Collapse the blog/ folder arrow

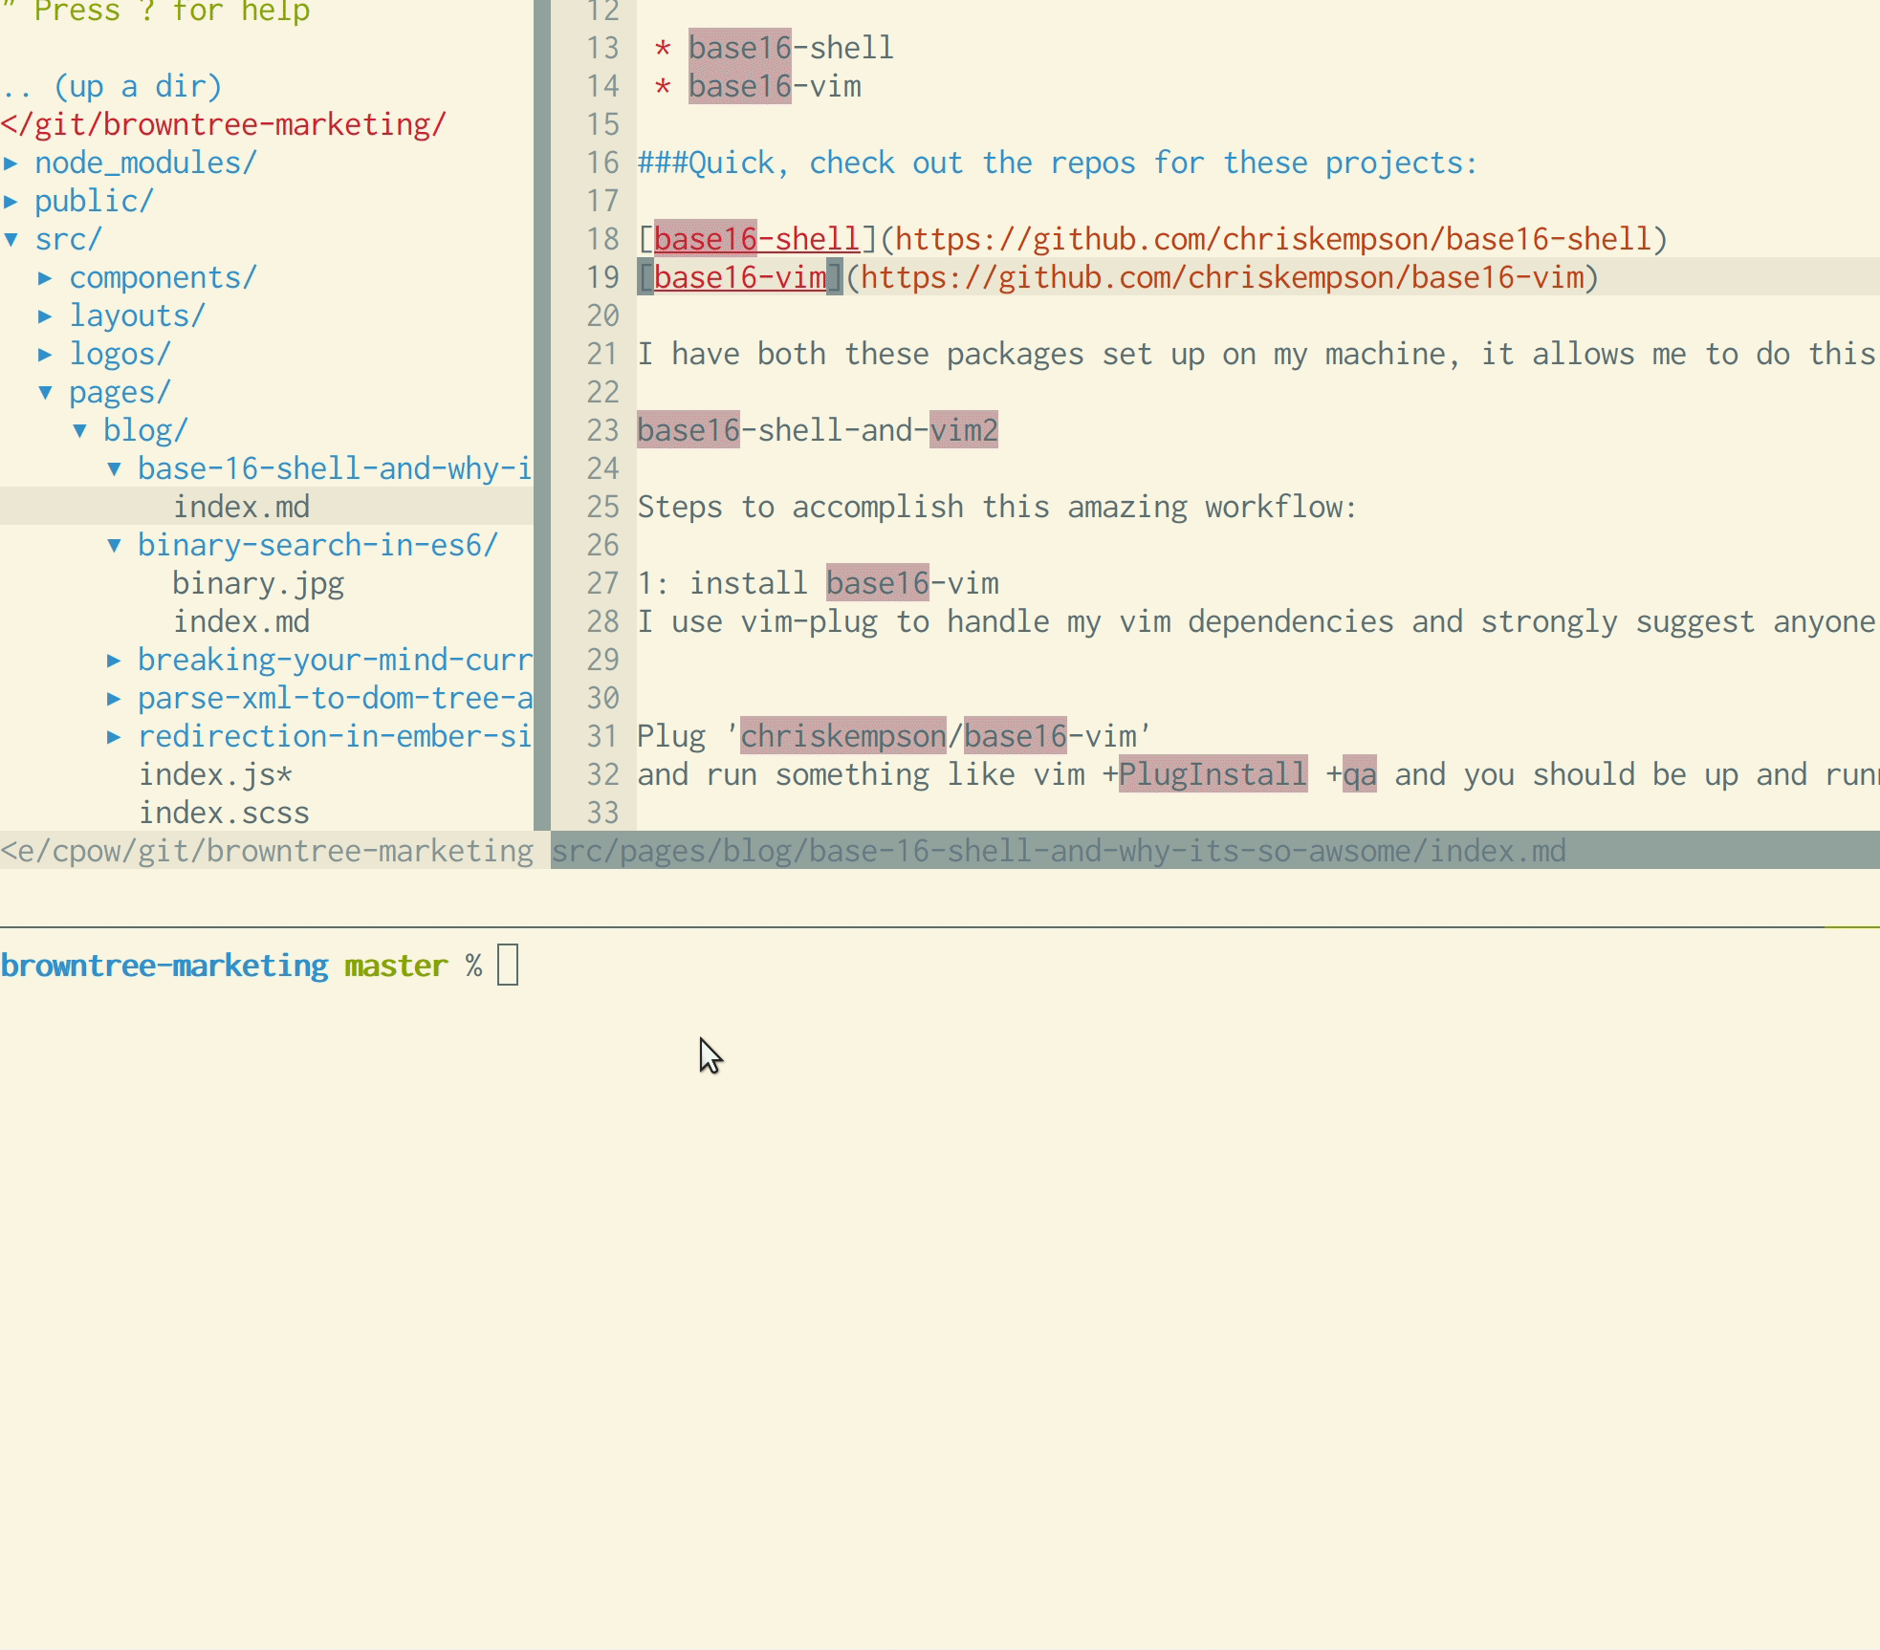80,431
